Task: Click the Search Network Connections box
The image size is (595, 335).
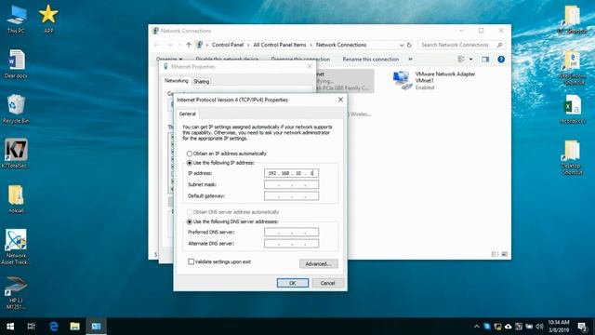Action: [x=462, y=45]
